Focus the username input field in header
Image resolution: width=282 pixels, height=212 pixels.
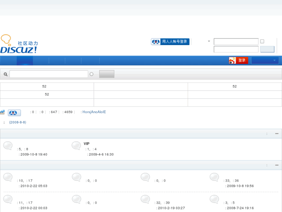coord(236,42)
